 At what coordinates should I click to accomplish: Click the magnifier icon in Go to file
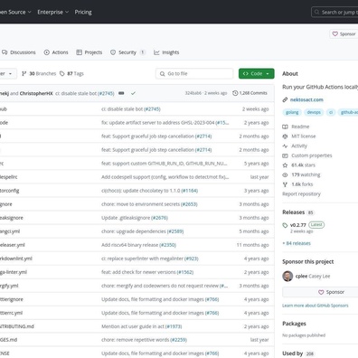(x=162, y=74)
